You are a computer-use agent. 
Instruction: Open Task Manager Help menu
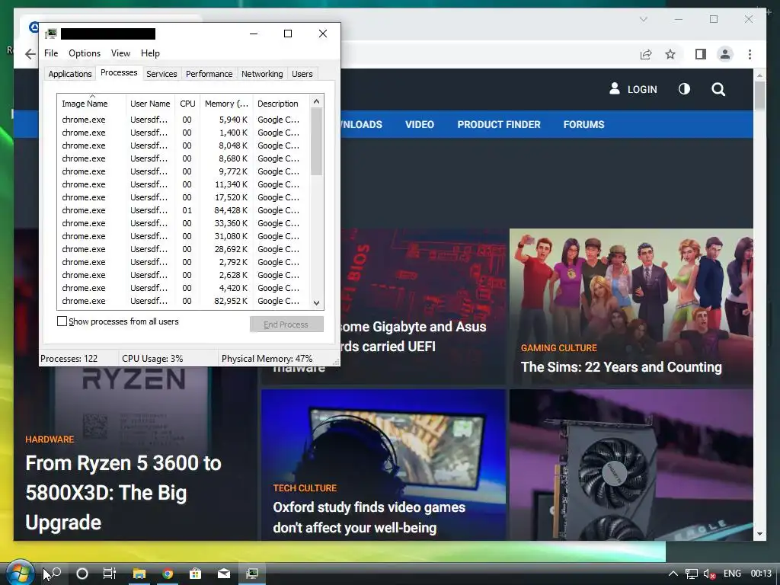click(x=150, y=53)
